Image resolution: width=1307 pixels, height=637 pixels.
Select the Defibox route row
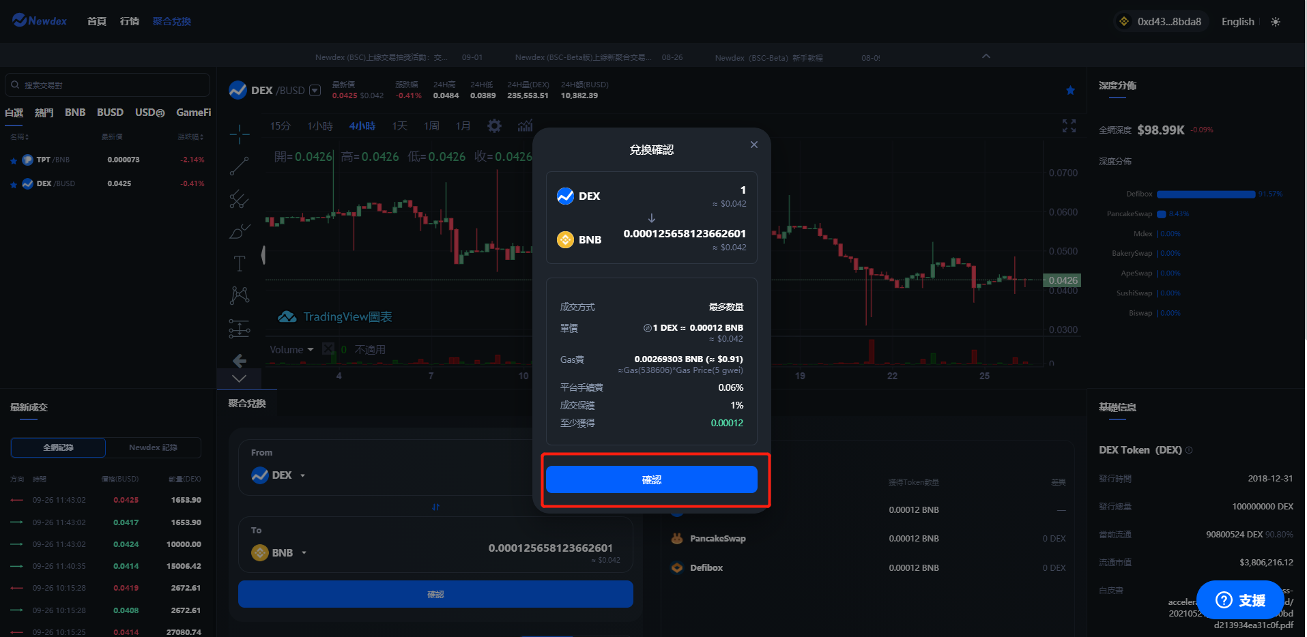pos(868,568)
